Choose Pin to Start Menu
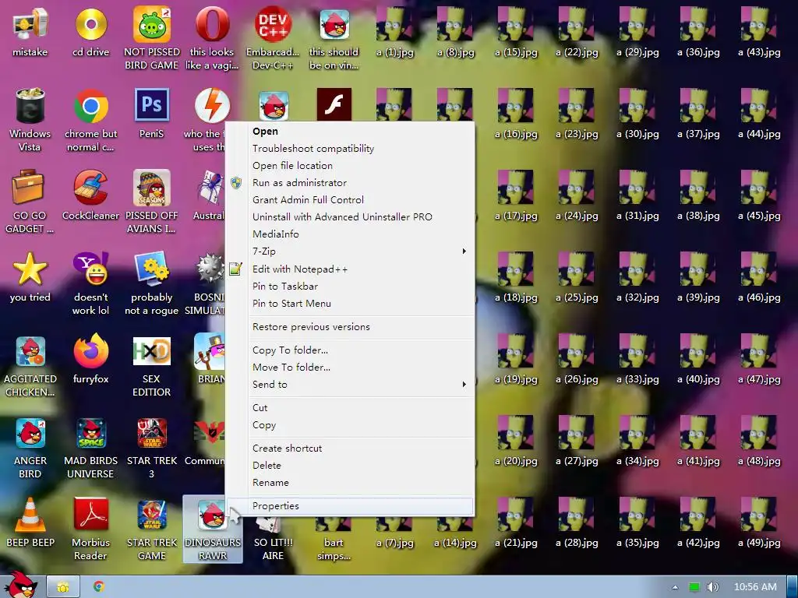The height and width of the screenshot is (598, 798). click(x=350, y=304)
